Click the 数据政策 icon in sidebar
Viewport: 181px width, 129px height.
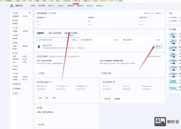tap(13, 88)
